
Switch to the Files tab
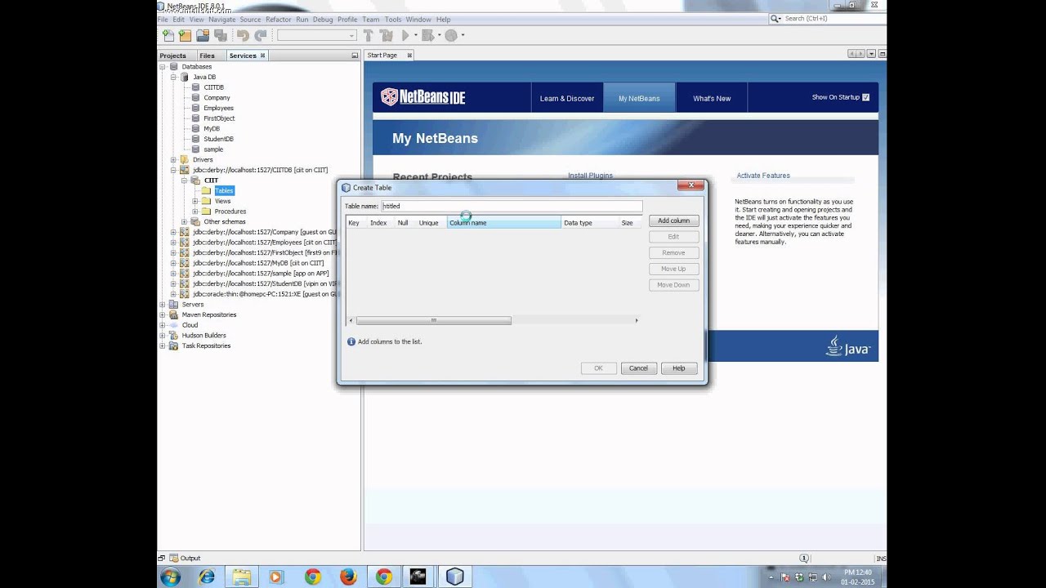point(207,56)
